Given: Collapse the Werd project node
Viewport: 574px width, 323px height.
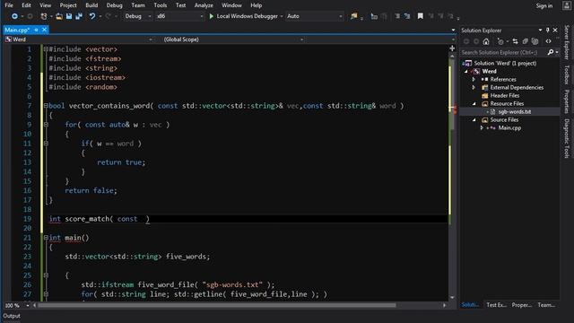Looking at the screenshot, I should click(x=466, y=72).
